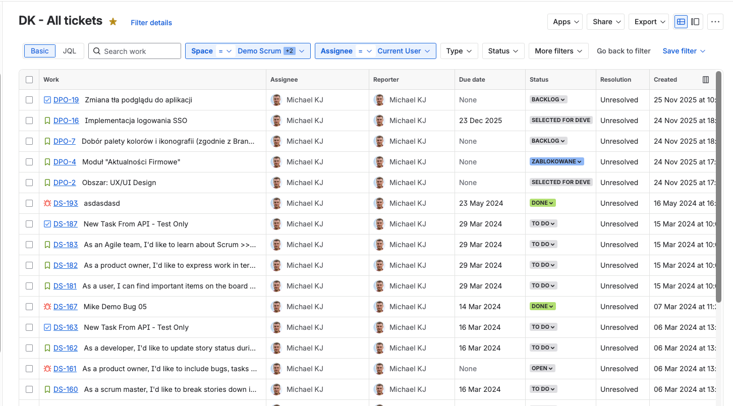Image resolution: width=733 pixels, height=406 pixels.
Task: Open the column configuration icon
Action: pyautogui.click(x=706, y=80)
